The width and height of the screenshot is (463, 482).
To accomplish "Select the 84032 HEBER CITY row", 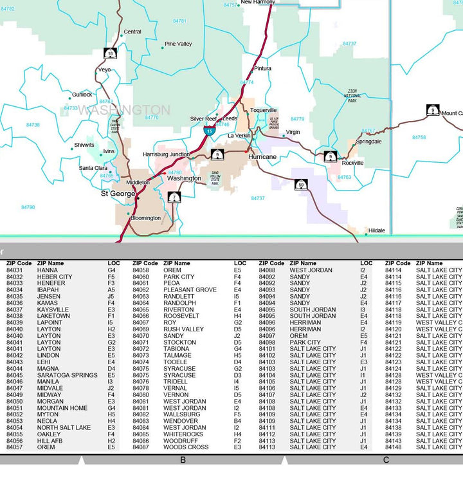I will point(61,277).
